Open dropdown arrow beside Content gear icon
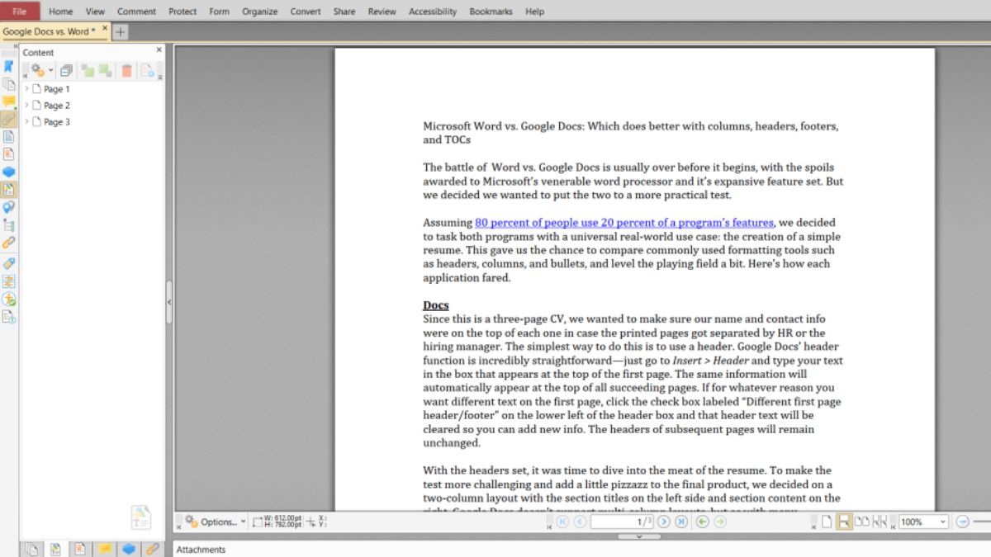This screenshot has width=991, height=557. pyautogui.click(x=50, y=71)
